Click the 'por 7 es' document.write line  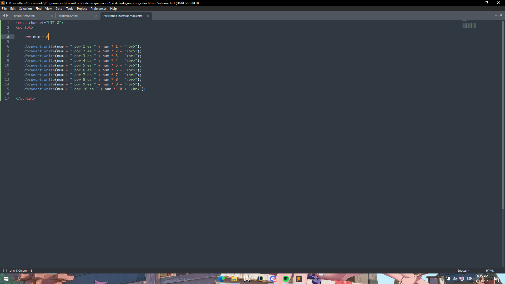pos(83,75)
